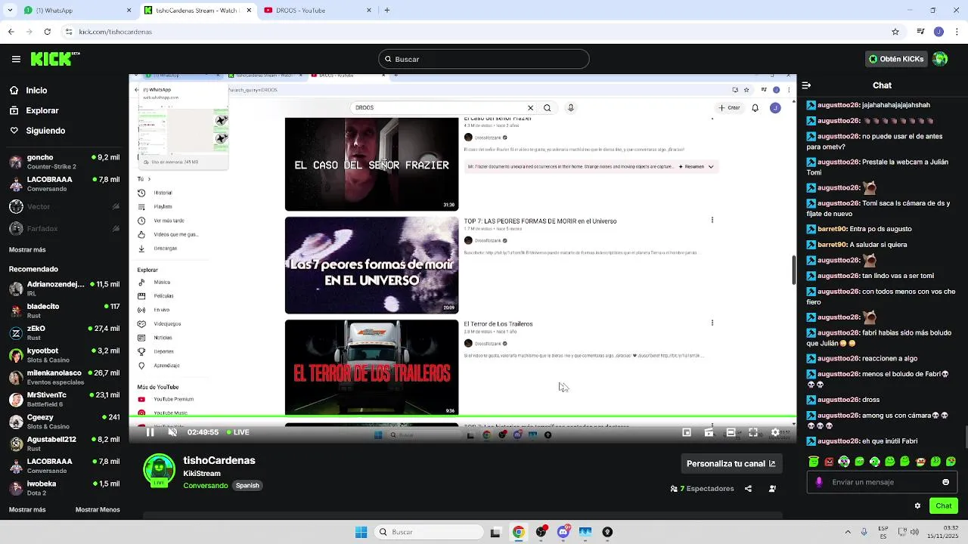Screen dimensions: 968x544
Task: Open options menu for Traileros video
Action: pyautogui.click(x=712, y=323)
